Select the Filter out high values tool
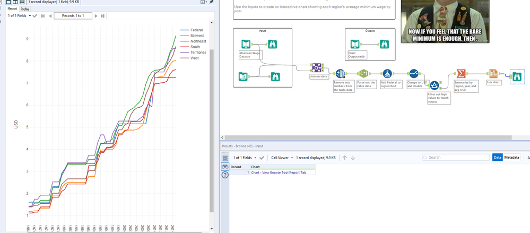 tap(435, 85)
